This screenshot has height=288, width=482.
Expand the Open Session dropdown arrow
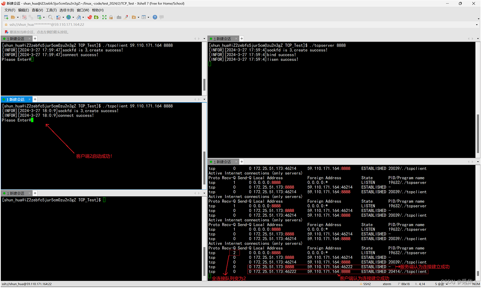click(18, 17)
